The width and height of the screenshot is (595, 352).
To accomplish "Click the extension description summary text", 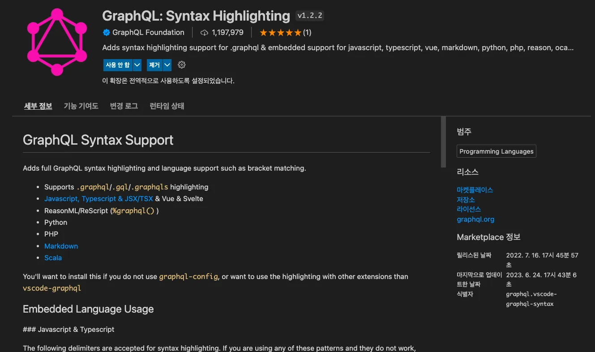I will tap(338, 47).
